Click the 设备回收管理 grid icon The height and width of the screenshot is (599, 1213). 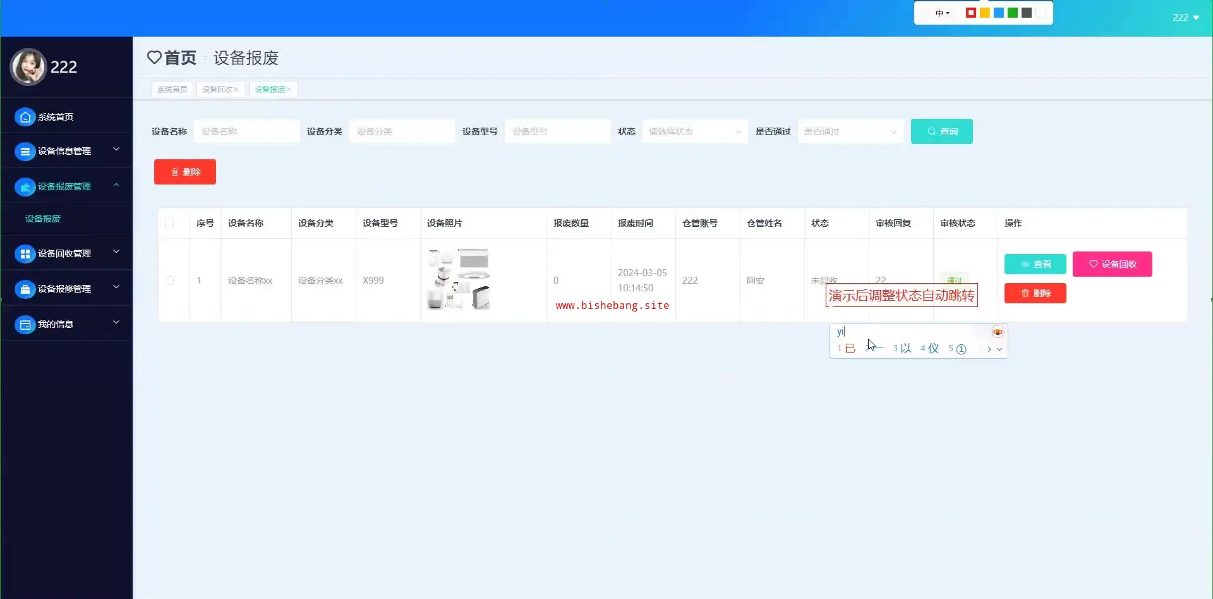25,254
